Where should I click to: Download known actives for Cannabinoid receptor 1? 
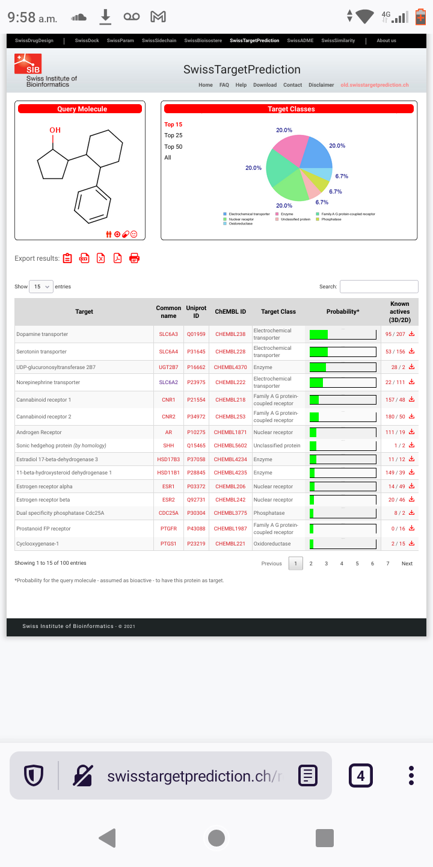click(412, 399)
